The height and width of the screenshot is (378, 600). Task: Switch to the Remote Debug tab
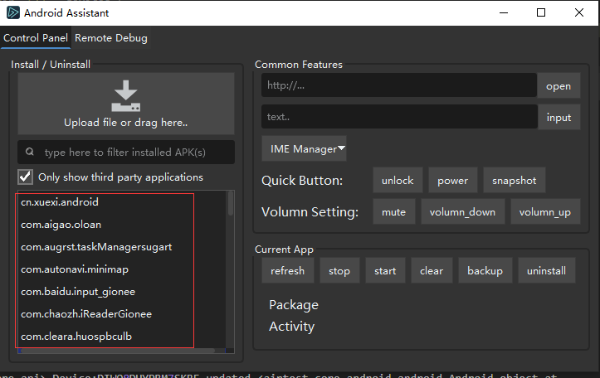pos(111,38)
